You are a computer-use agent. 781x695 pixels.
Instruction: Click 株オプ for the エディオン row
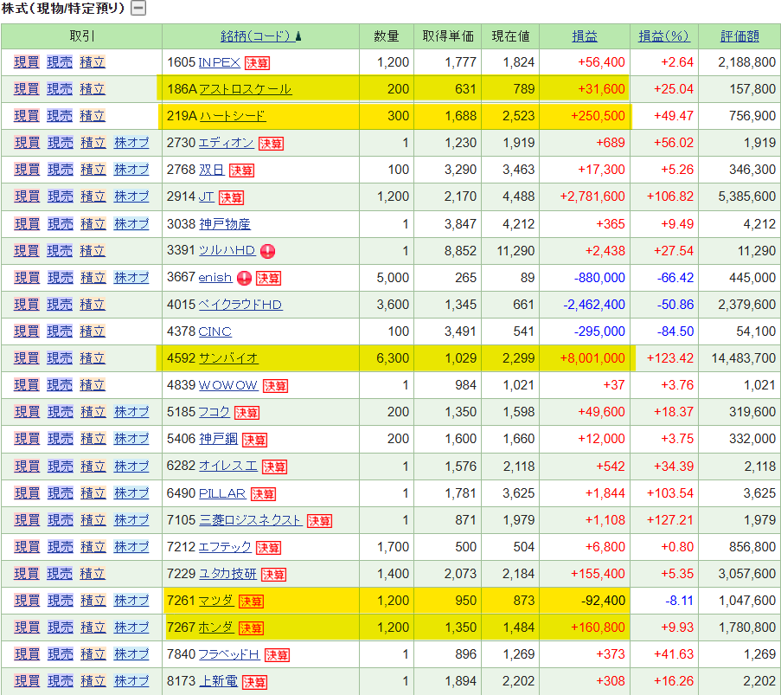click(131, 143)
